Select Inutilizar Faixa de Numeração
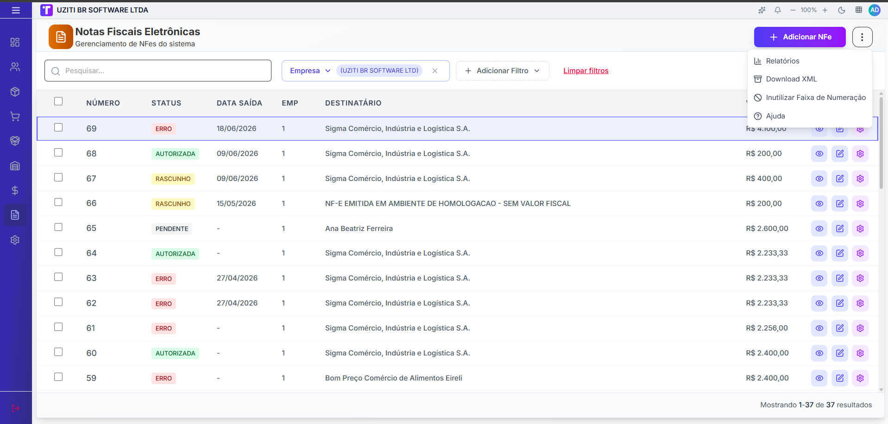The width and height of the screenshot is (888, 424). click(810, 98)
